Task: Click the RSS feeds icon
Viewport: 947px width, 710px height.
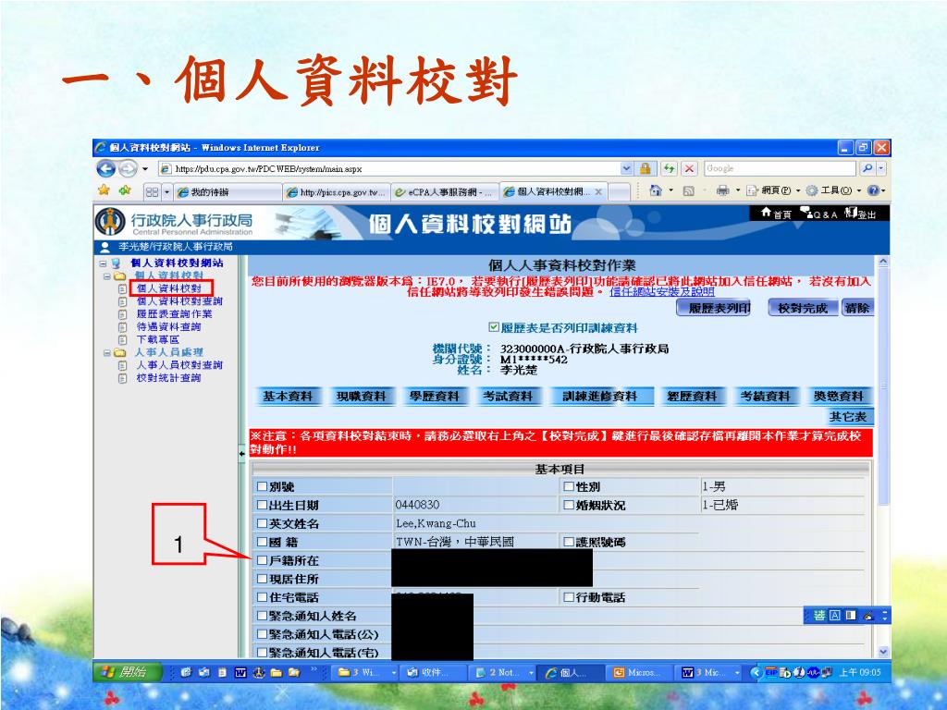Action: coord(688,190)
